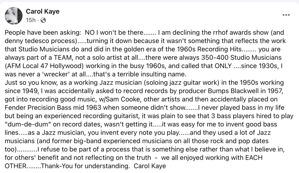This screenshot has height=173, width=299.
Task: Click the opening words "People have been asking"
Action: click(43, 33)
